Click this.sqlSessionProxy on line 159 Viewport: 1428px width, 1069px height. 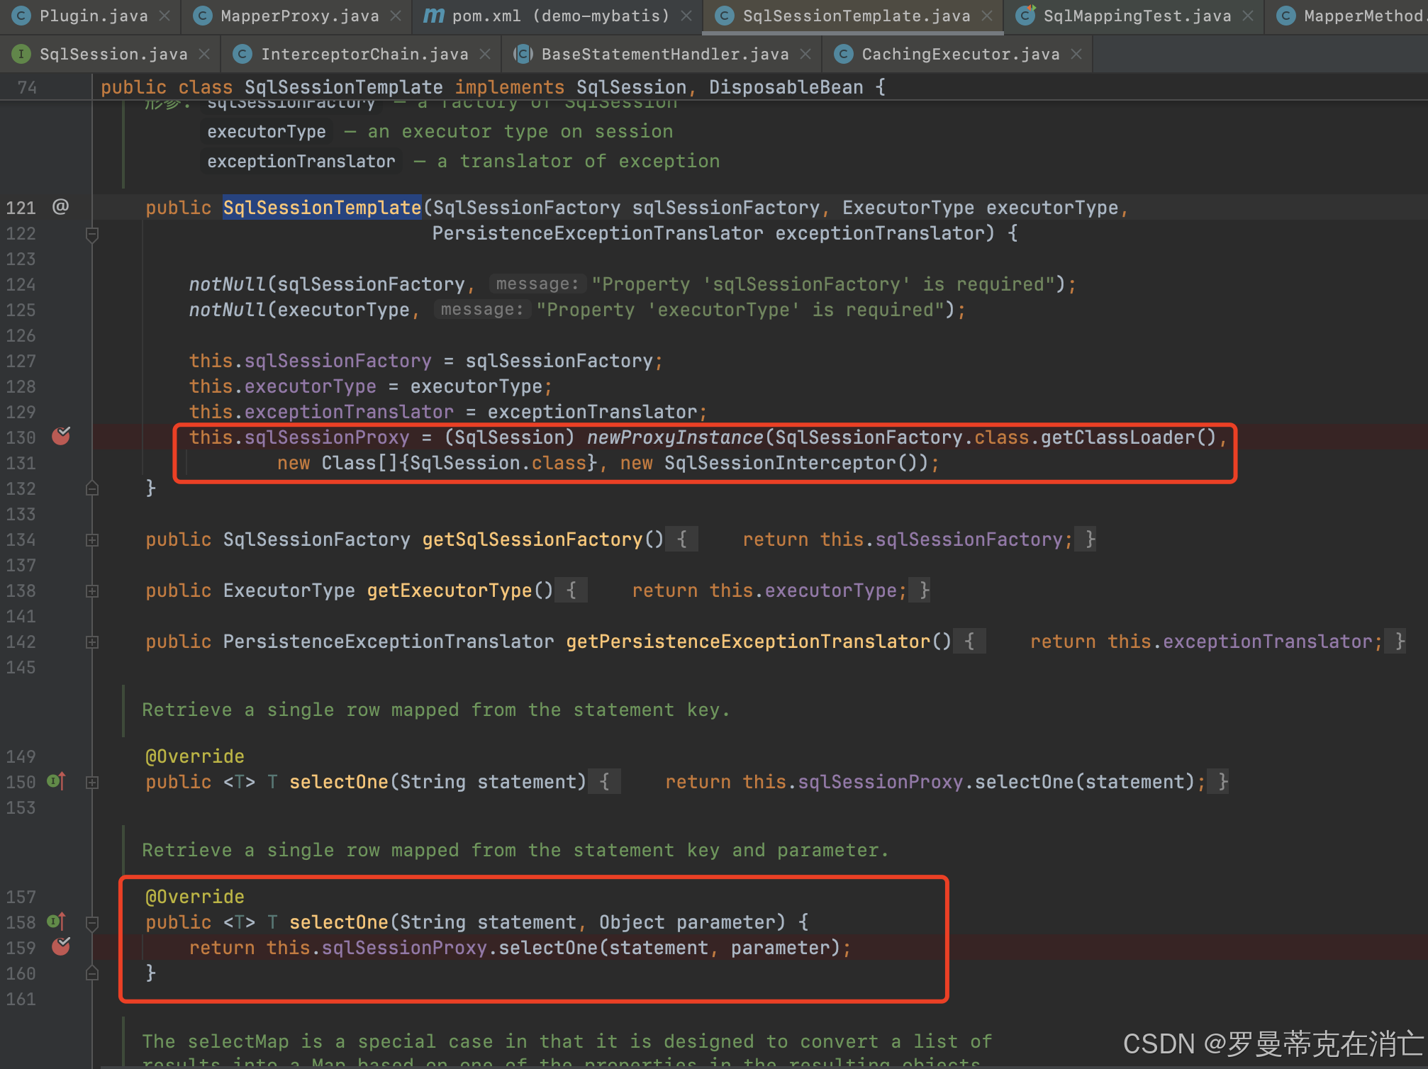pyautogui.click(x=376, y=947)
